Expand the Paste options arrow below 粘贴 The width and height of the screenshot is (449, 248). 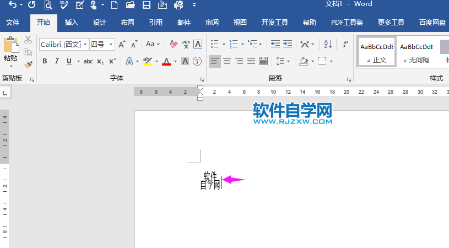(11, 67)
